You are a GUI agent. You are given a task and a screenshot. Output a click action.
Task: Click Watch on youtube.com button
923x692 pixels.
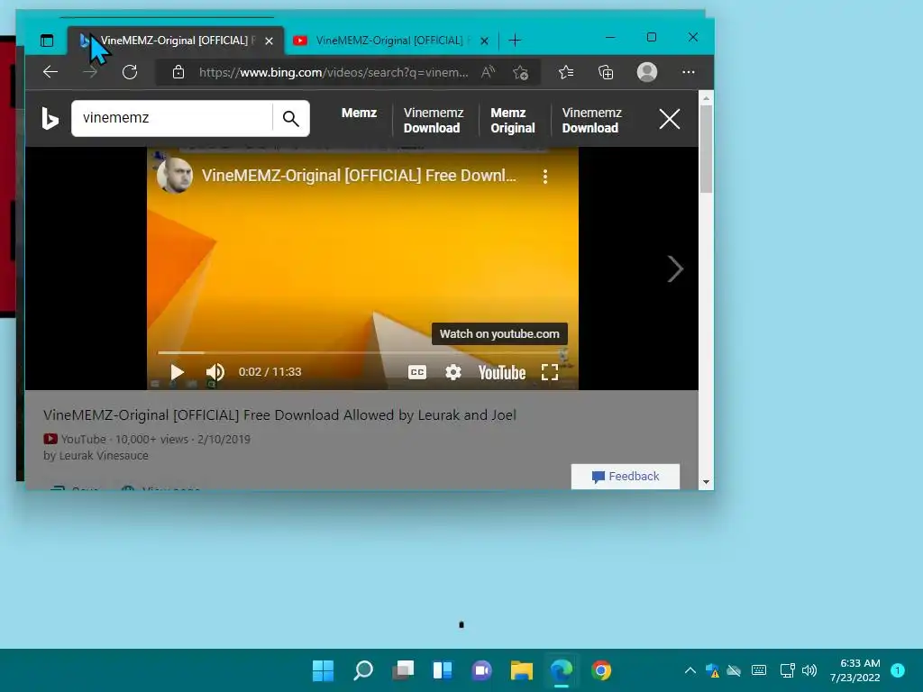[499, 333]
